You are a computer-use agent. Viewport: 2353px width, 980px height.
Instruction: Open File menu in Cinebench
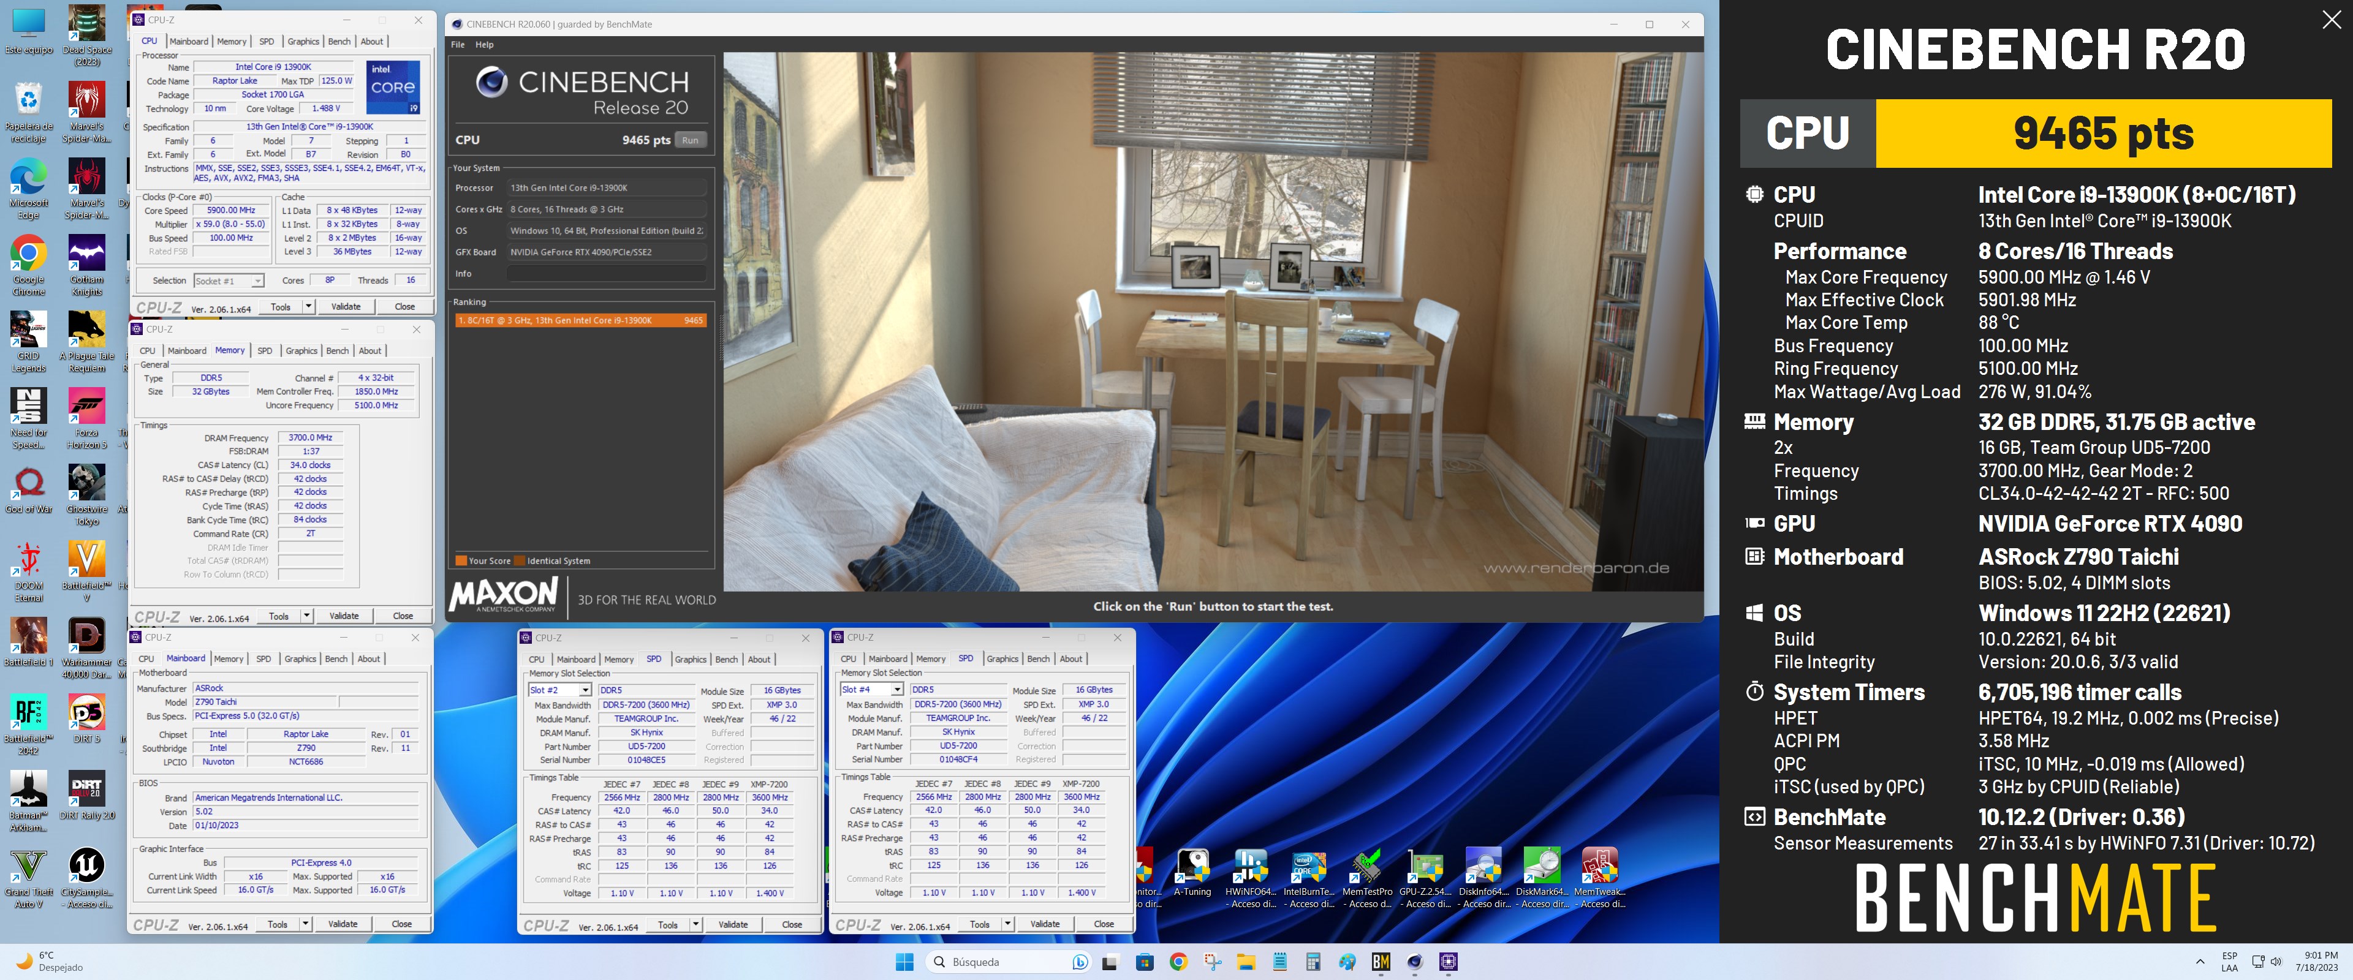[x=458, y=45]
